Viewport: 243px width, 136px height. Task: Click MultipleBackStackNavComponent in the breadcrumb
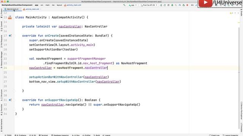(x=17, y=5)
